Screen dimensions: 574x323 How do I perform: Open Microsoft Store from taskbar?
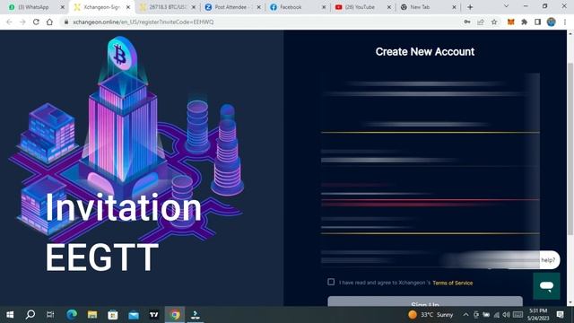[x=113, y=315]
